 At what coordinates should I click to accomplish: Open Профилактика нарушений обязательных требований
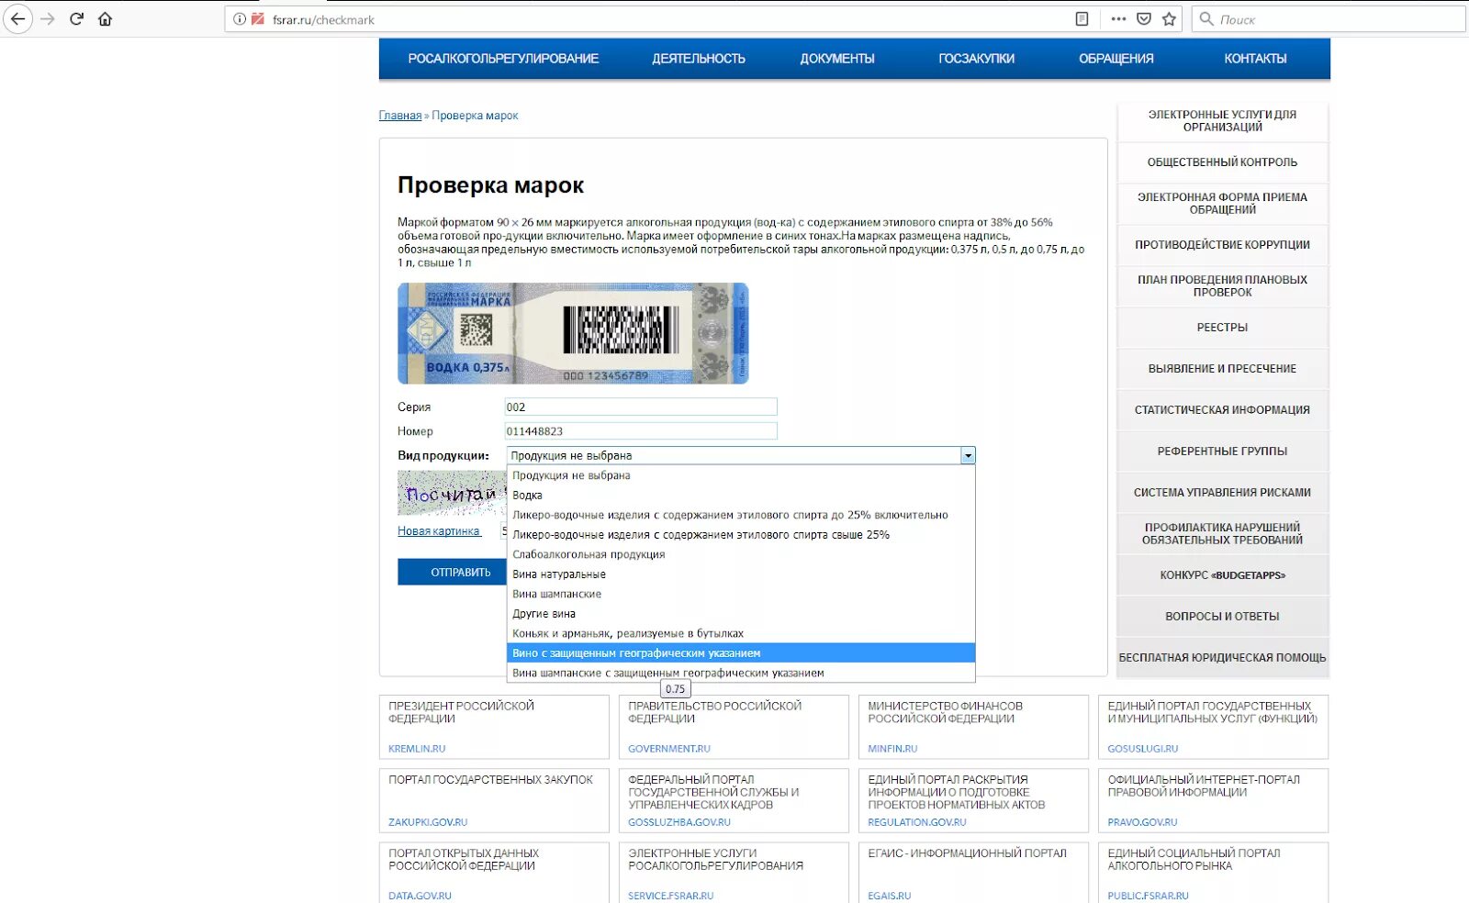tap(1222, 534)
